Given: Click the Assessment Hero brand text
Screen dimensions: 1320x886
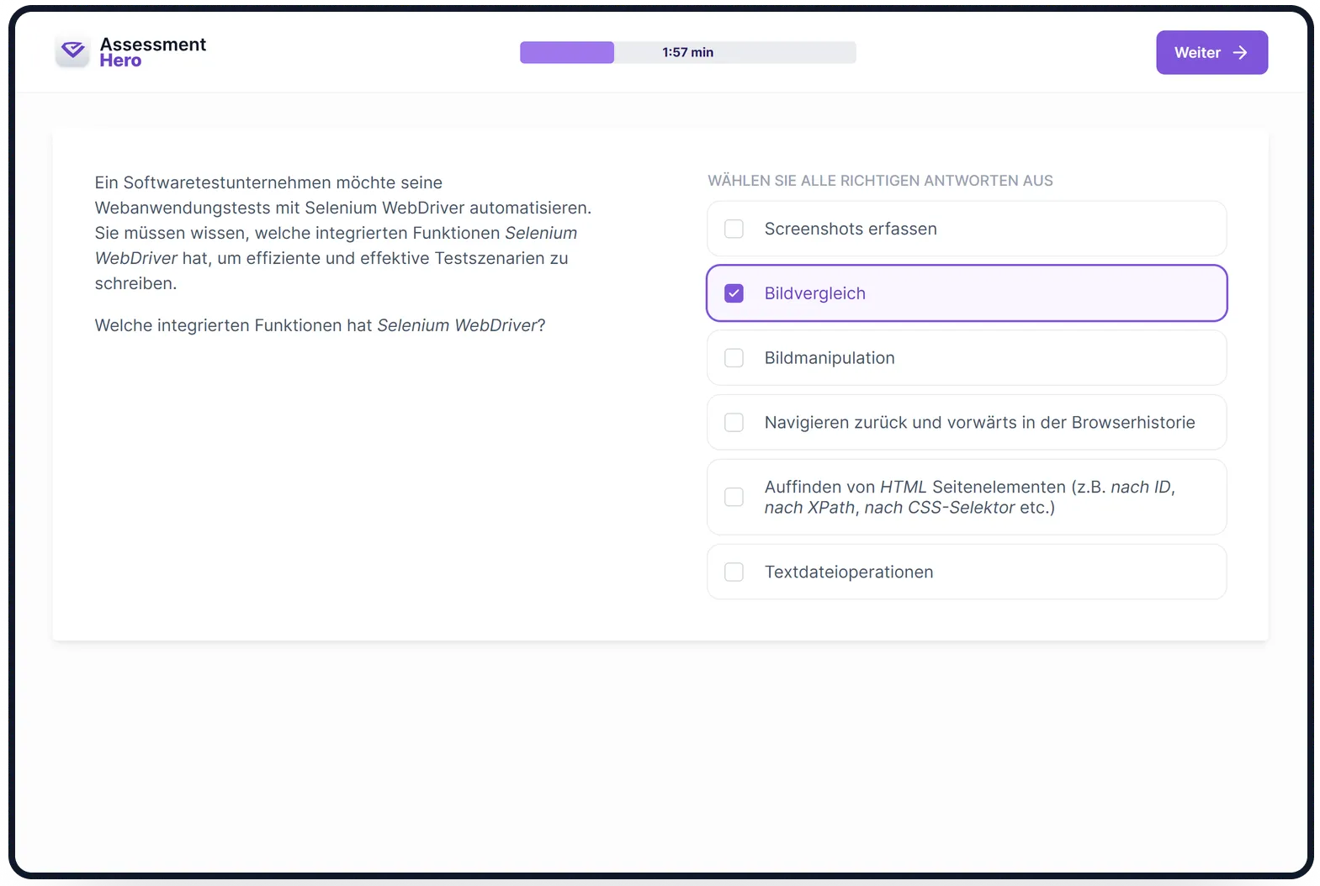Looking at the screenshot, I should coord(152,52).
